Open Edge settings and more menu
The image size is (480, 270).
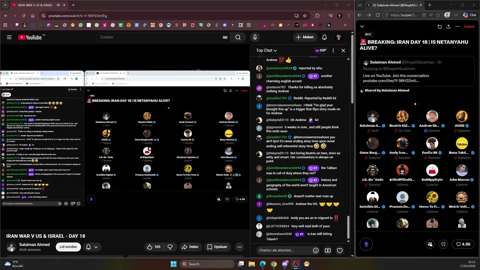pyautogui.click(x=456, y=15)
